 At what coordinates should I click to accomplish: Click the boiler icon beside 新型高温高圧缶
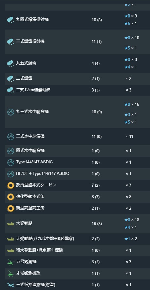coord(11,208)
